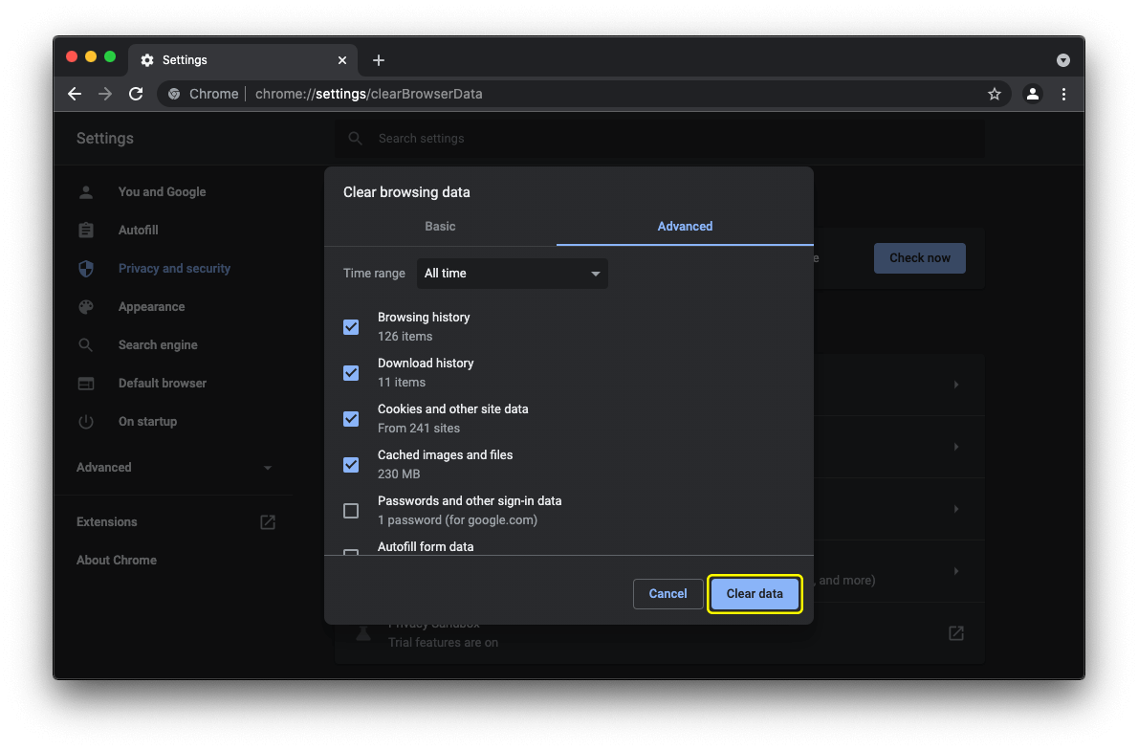
Task: Cancel the clear browsing data dialog
Action: pyautogui.click(x=667, y=593)
